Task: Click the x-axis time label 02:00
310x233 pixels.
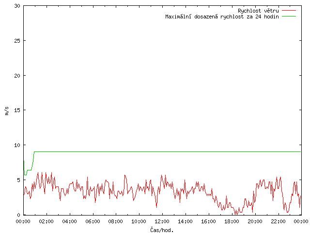Action: click(x=46, y=221)
